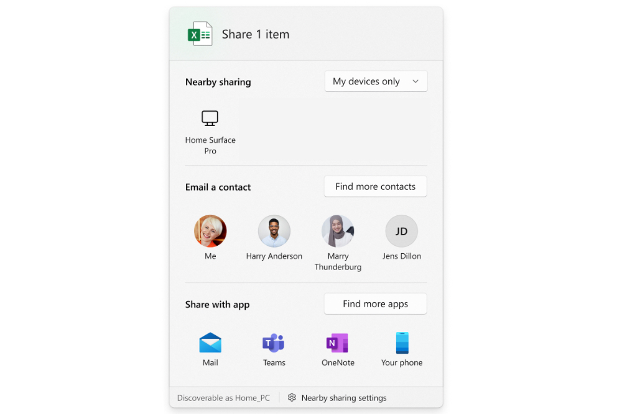Viewport: 622px width, 414px height.
Task: Select the Home Surface Pro device
Action: [210, 132]
